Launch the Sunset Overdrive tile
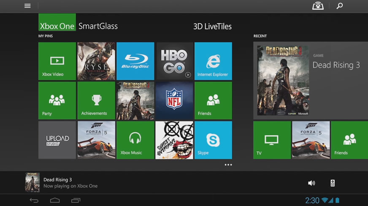Screen dimensions: 368x206 174,140
